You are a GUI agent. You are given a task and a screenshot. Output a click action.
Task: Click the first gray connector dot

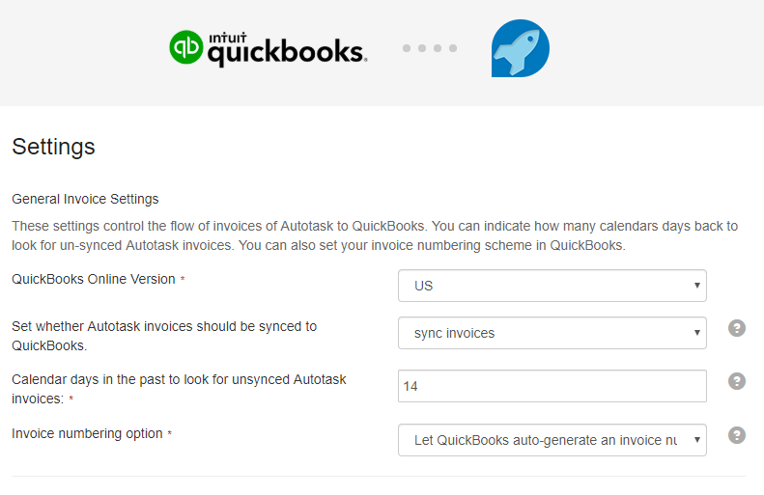click(x=407, y=48)
